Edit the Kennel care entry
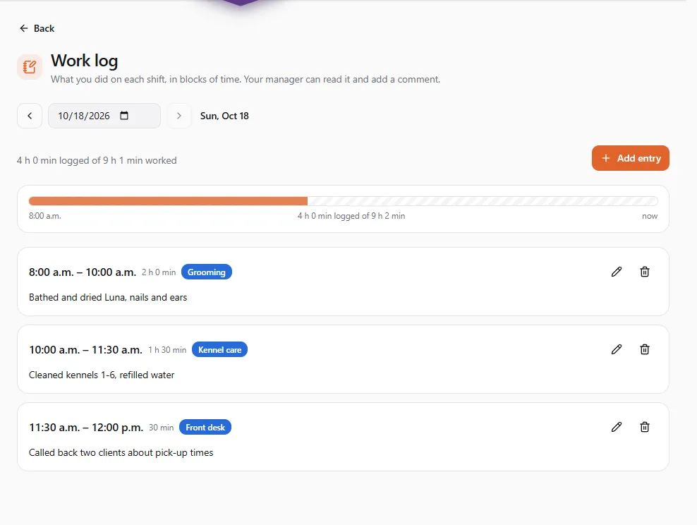The width and height of the screenshot is (697, 525). click(617, 349)
